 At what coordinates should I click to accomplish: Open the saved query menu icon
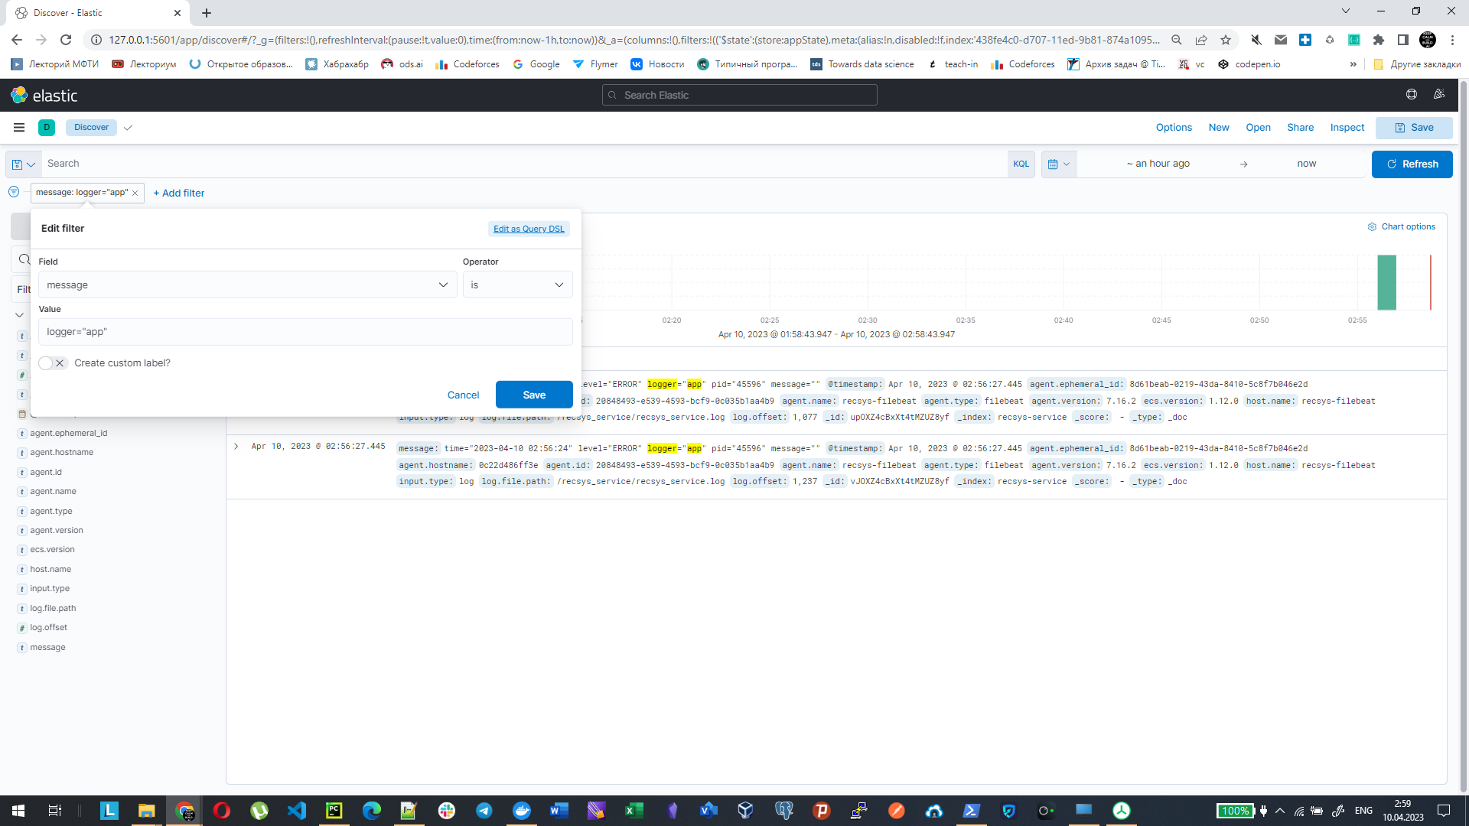(x=23, y=164)
